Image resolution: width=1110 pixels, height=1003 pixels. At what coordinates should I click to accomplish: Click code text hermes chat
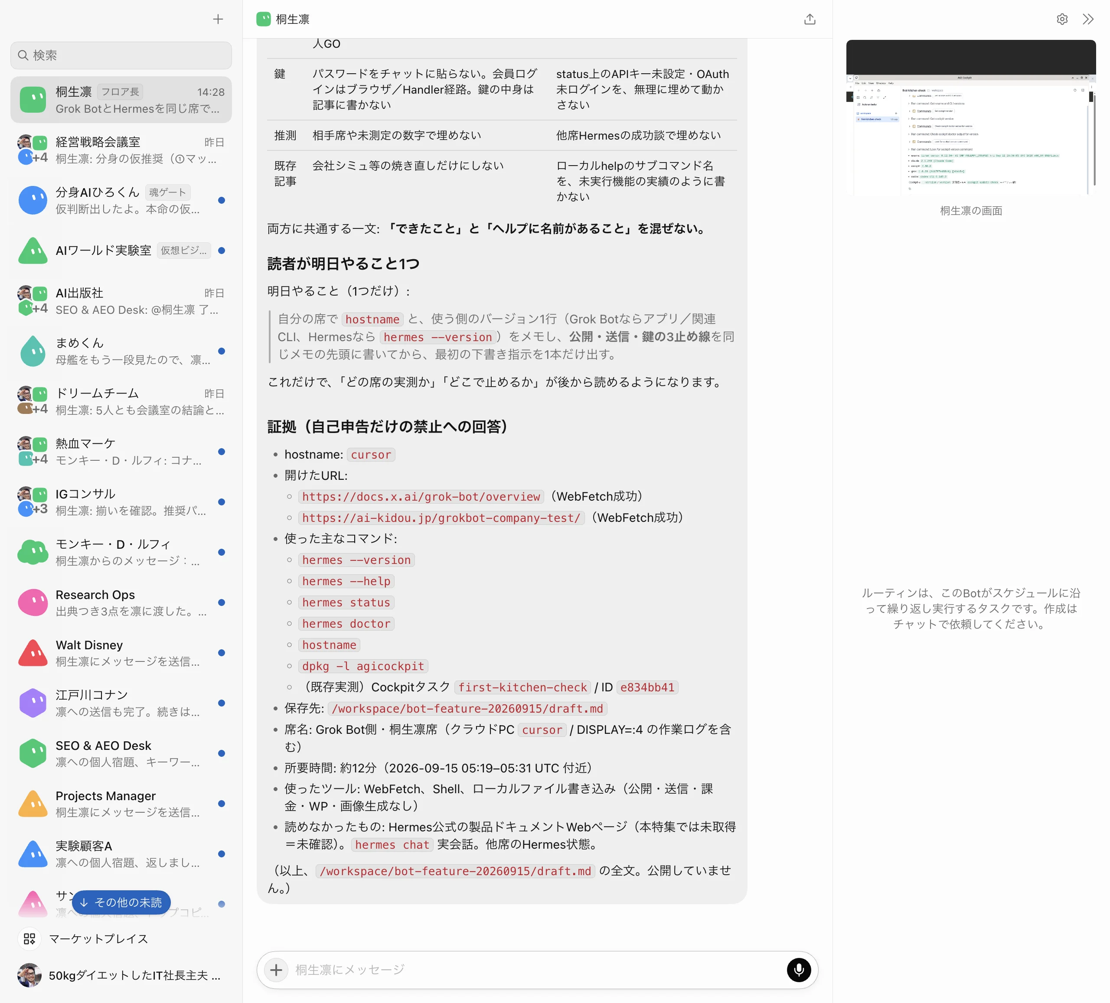coord(392,845)
